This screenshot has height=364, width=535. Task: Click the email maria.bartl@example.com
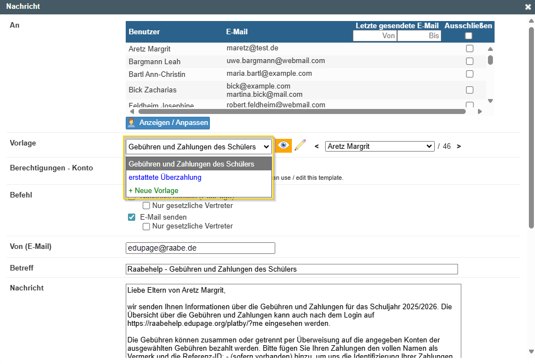coord(269,73)
